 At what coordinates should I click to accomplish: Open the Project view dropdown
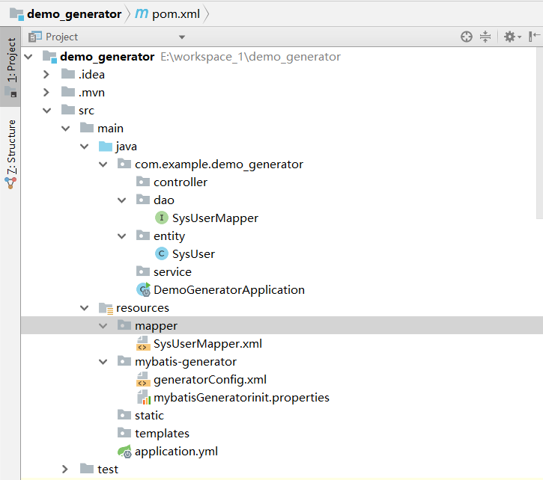point(182,37)
